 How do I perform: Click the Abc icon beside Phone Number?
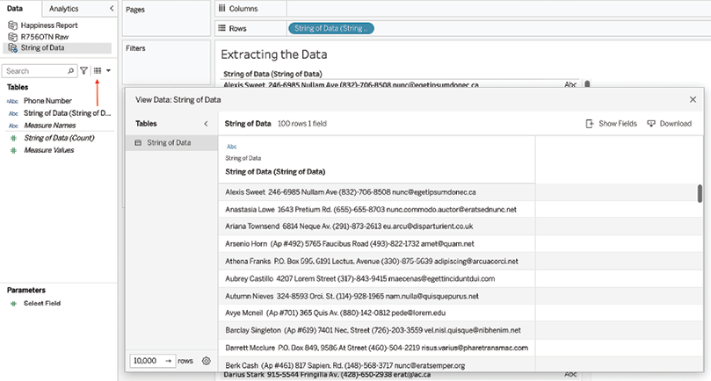tap(12, 101)
